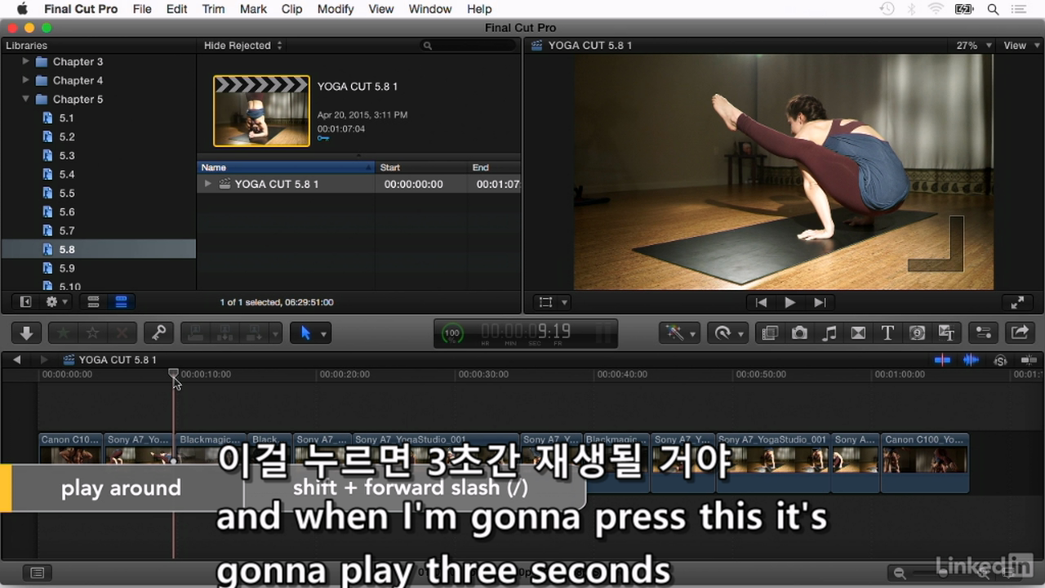Open the Generators browser
The image size is (1045, 588).
click(x=917, y=332)
